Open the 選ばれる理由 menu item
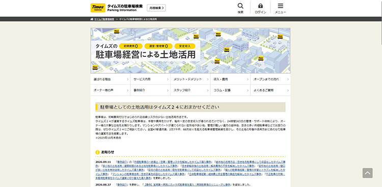This screenshot has width=382, height=187. coord(111,79)
